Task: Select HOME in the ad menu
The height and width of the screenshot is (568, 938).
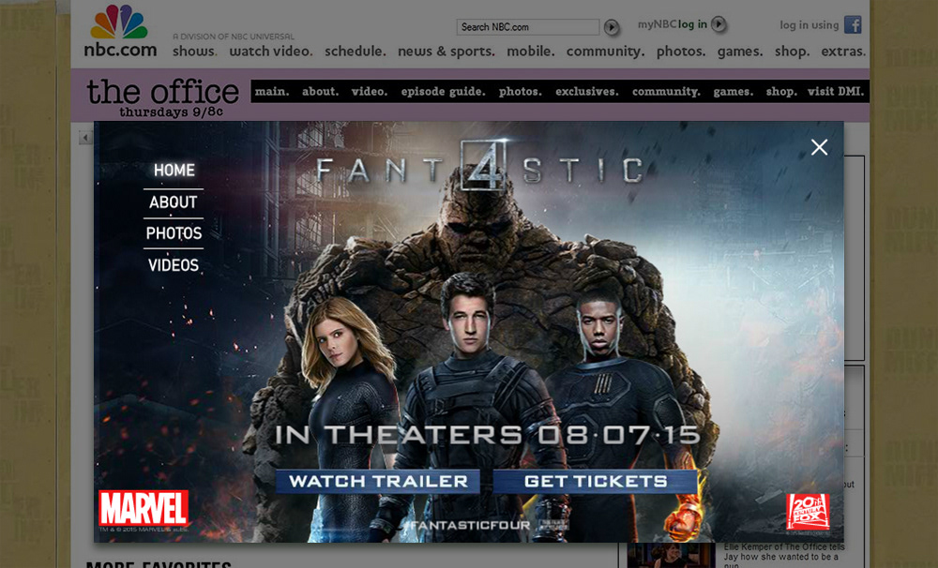Action: [x=174, y=171]
